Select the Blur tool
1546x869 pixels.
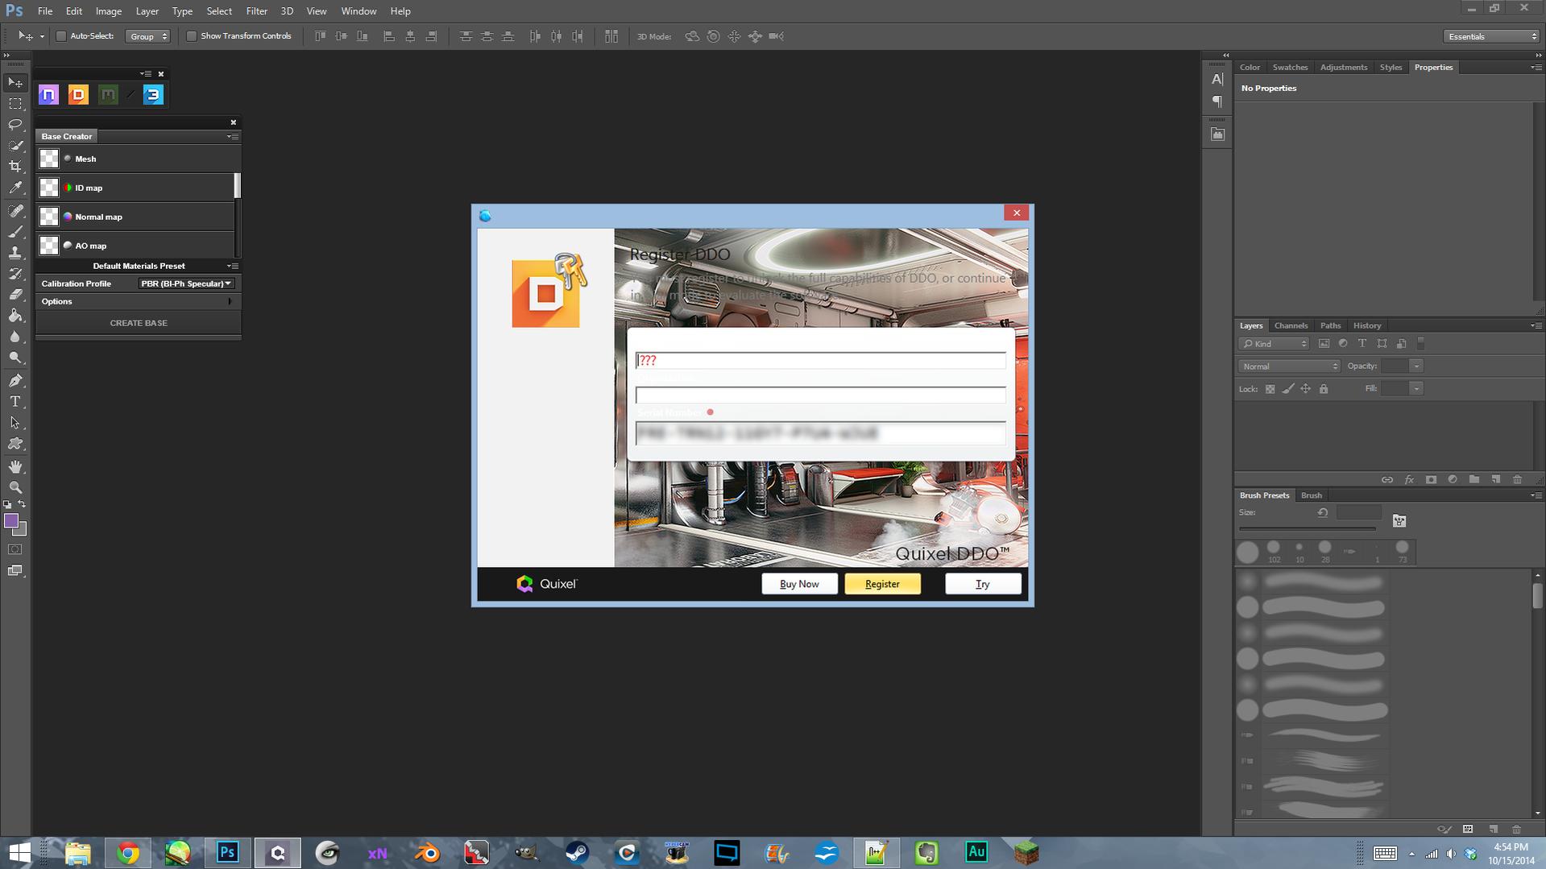[x=15, y=337]
